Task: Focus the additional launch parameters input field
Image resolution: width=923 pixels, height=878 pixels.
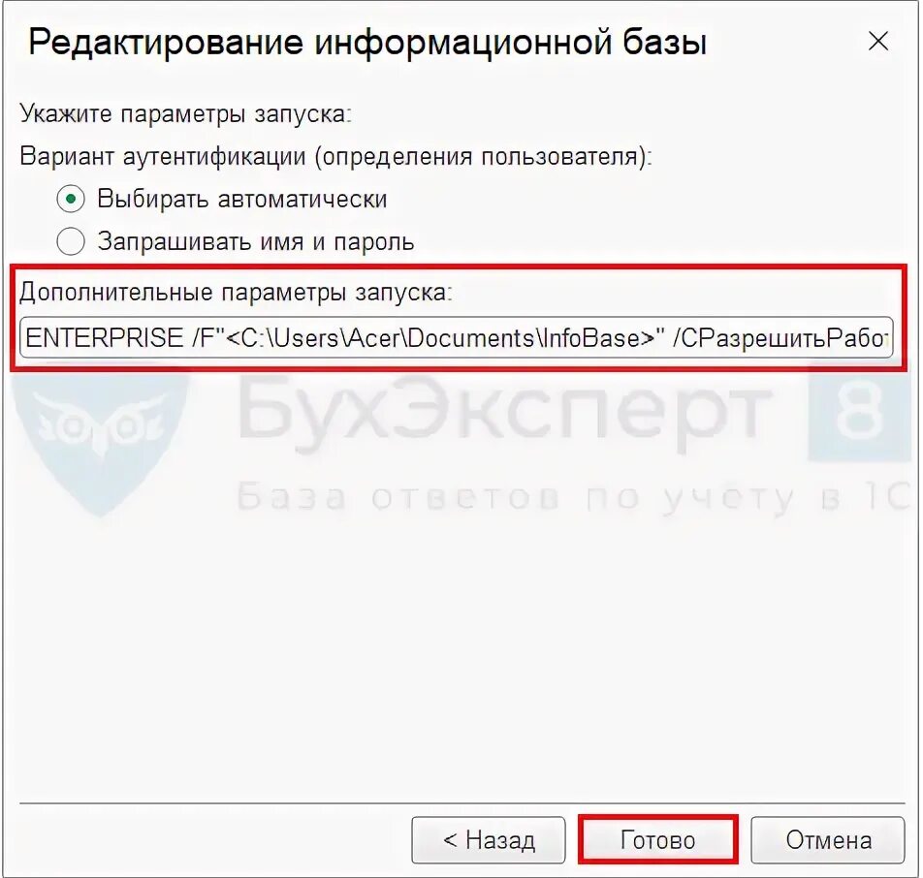Action: tap(457, 338)
